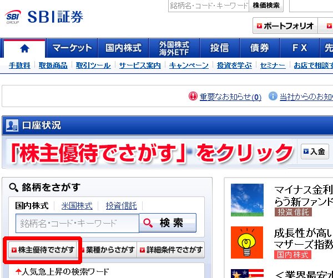Screen dimensions: 333x278
Task: Open the FX tab
Action: pyautogui.click(x=300, y=48)
